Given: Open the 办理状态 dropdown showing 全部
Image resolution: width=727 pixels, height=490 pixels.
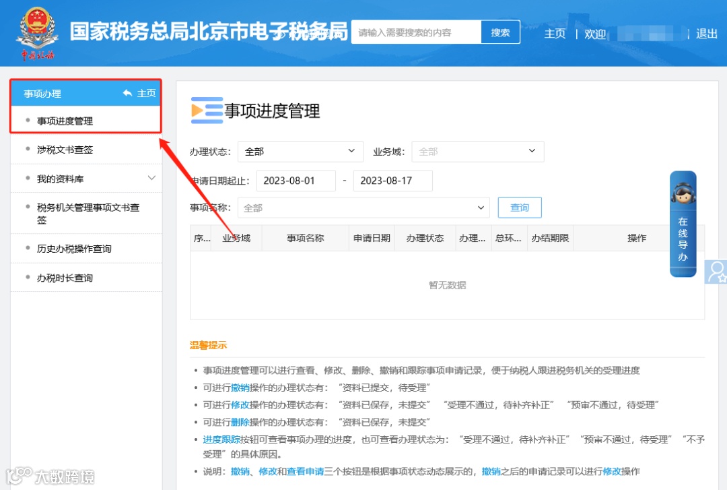Looking at the screenshot, I should pos(300,152).
